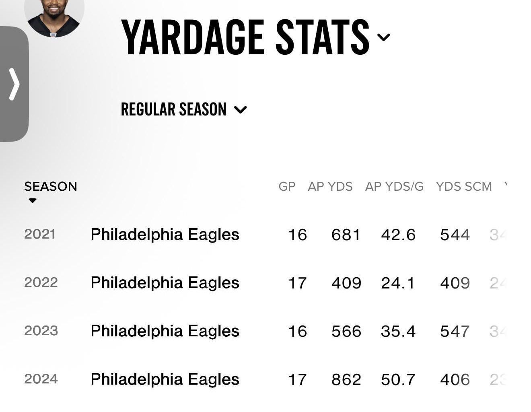
Task: Toggle the Season sort arrow
Action: point(33,200)
